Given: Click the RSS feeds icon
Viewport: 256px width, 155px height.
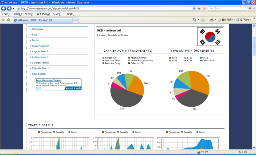Looking at the screenshot, I should coord(203,20).
